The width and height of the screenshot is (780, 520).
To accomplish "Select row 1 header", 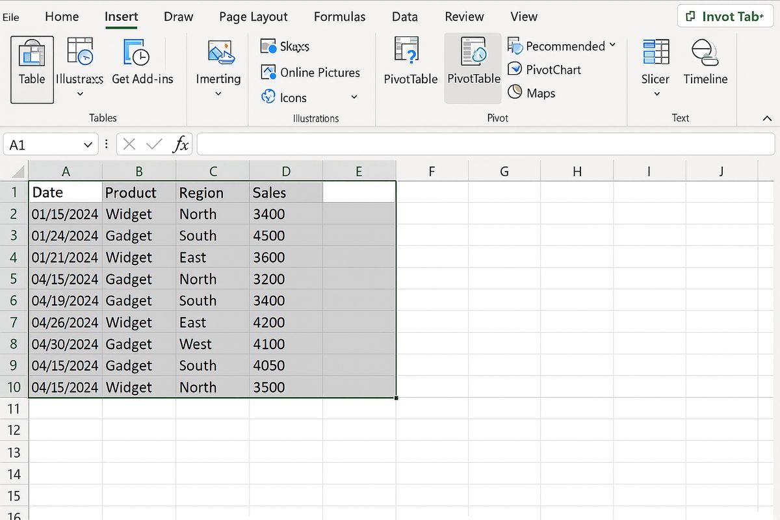I will tap(14, 192).
